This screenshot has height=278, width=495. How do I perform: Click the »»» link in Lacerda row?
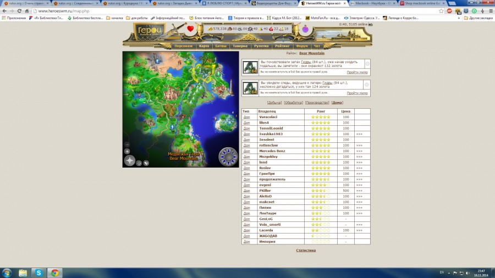[359, 230]
